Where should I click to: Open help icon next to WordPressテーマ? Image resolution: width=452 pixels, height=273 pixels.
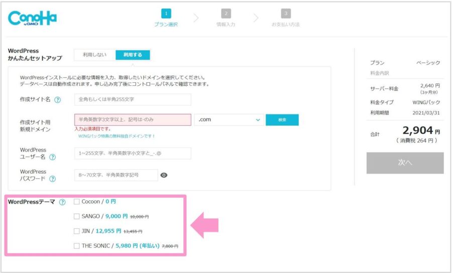62,202
